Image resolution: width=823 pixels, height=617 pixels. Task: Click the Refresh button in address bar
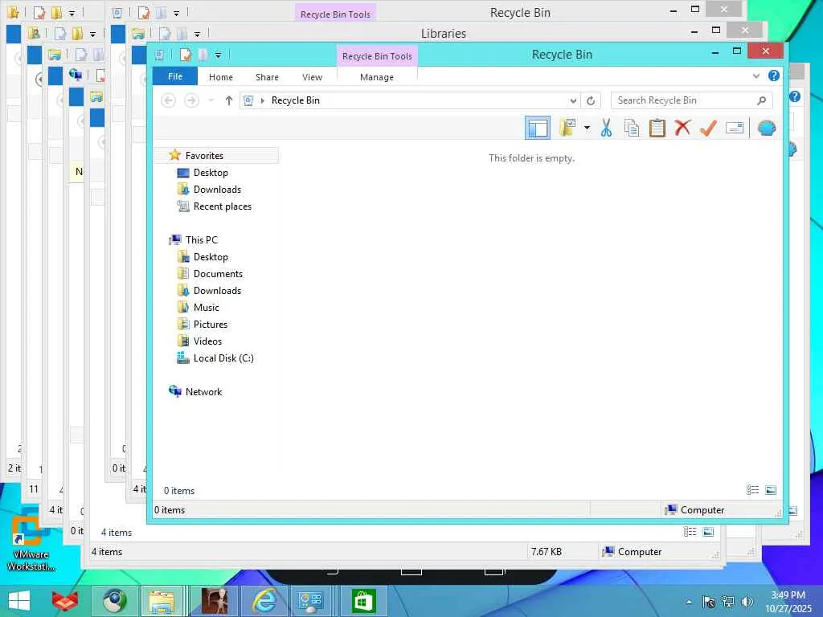[591, 100]
